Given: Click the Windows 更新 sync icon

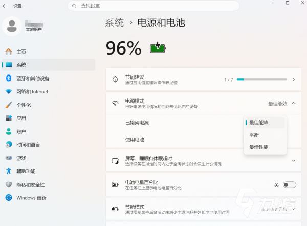Looking at the screenshot, I should [x=9, y=198].
